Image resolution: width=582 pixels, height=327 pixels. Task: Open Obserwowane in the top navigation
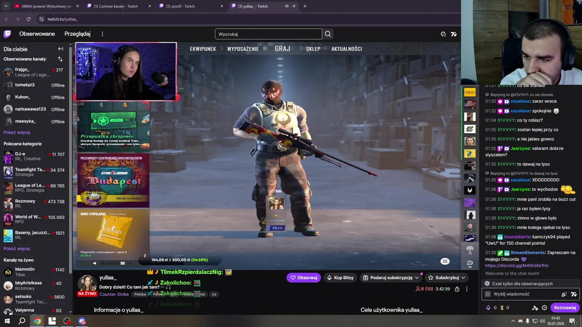click(37, 34)
